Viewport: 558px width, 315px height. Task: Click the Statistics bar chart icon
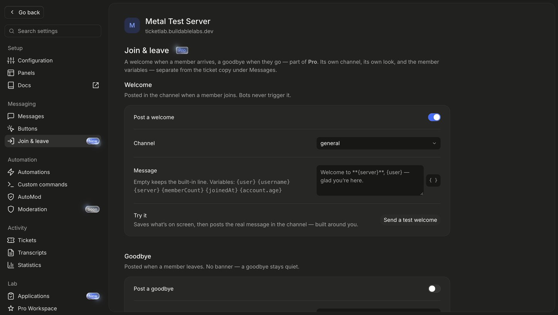point(11,265)
